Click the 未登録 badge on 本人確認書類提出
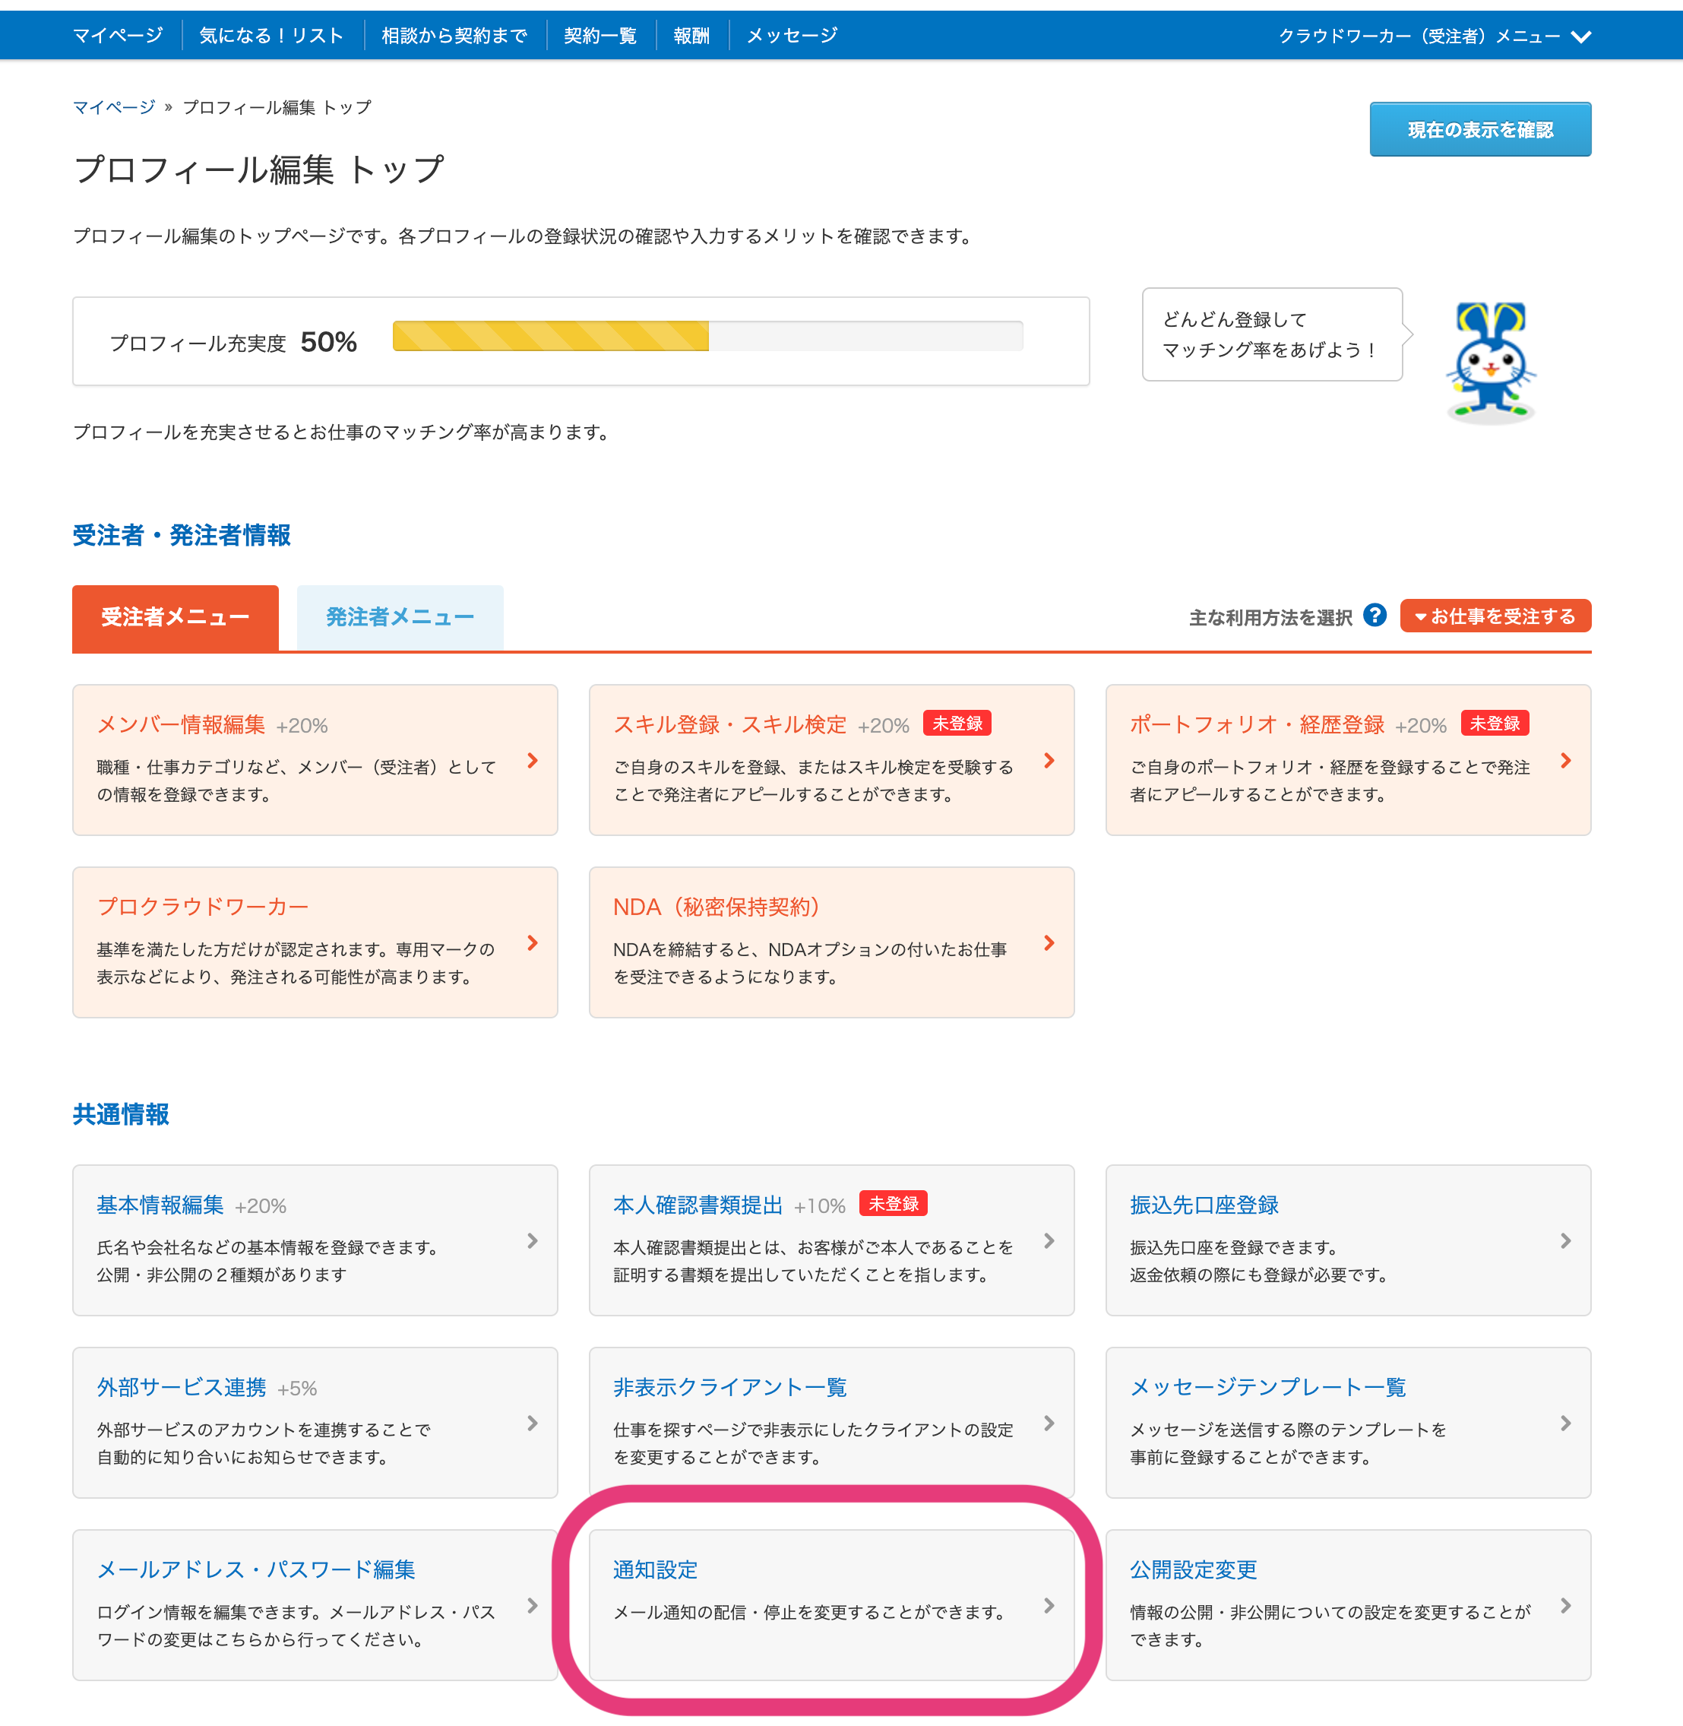 (893, 1203)
